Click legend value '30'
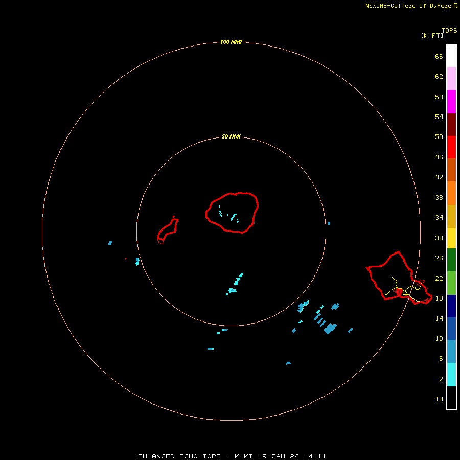This screenshot has width=460, height=460. coord(439,238)
